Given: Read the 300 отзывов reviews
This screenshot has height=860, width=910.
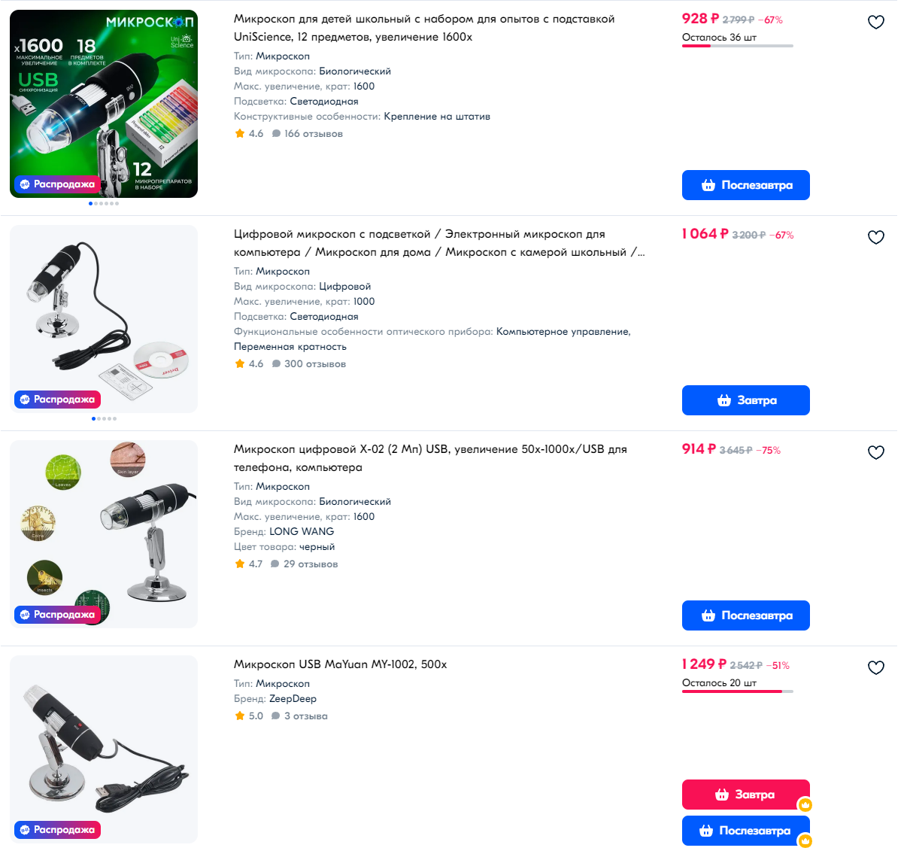Looking at the screenshot, I should [x=314, y=364].
